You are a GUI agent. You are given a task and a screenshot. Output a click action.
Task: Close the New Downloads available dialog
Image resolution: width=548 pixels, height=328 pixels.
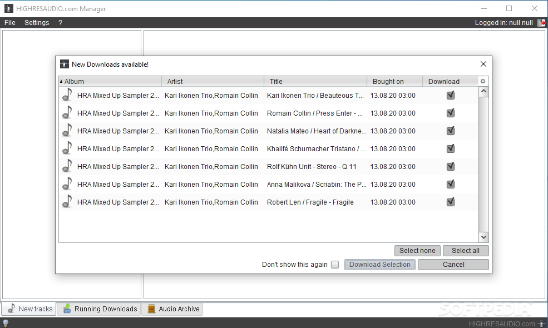point(483,64)
